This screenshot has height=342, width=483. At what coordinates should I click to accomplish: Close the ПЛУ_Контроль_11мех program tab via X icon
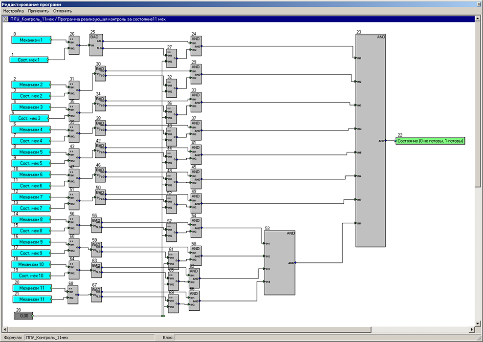[5, 19]
